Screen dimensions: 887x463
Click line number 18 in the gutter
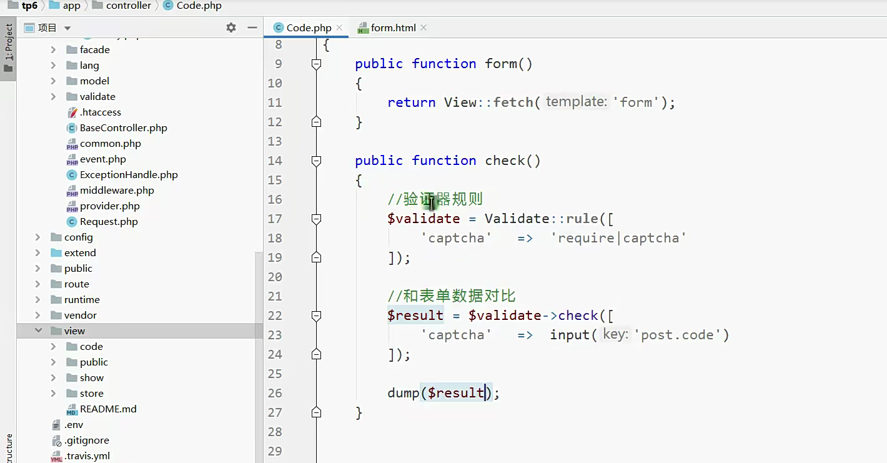275,237
